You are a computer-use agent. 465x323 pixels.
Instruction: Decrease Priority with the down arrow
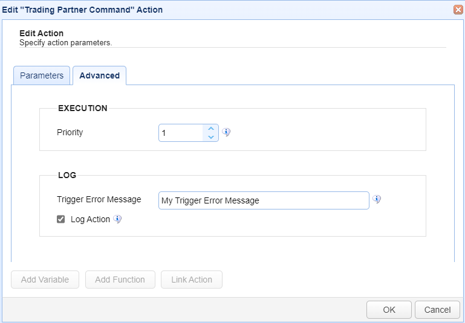(210, 137)
